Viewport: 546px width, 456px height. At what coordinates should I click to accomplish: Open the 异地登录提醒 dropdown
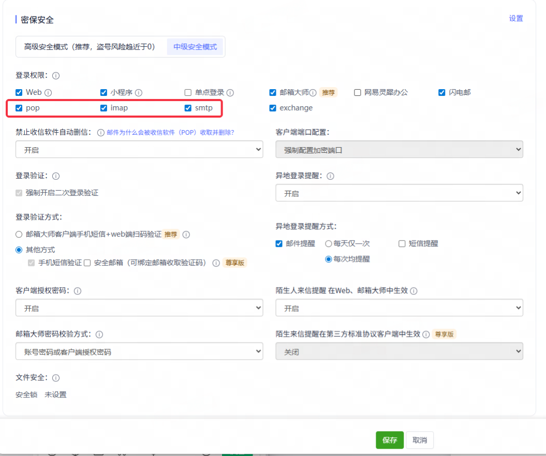point(399,193)
